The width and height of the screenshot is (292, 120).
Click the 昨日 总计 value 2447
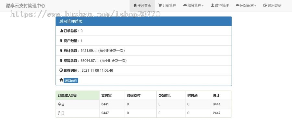217,113
